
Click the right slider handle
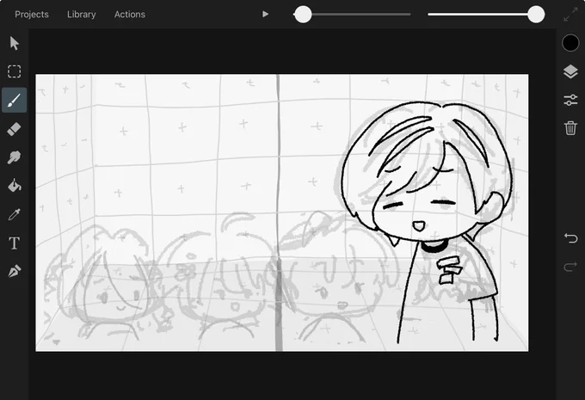coord(536,14)
